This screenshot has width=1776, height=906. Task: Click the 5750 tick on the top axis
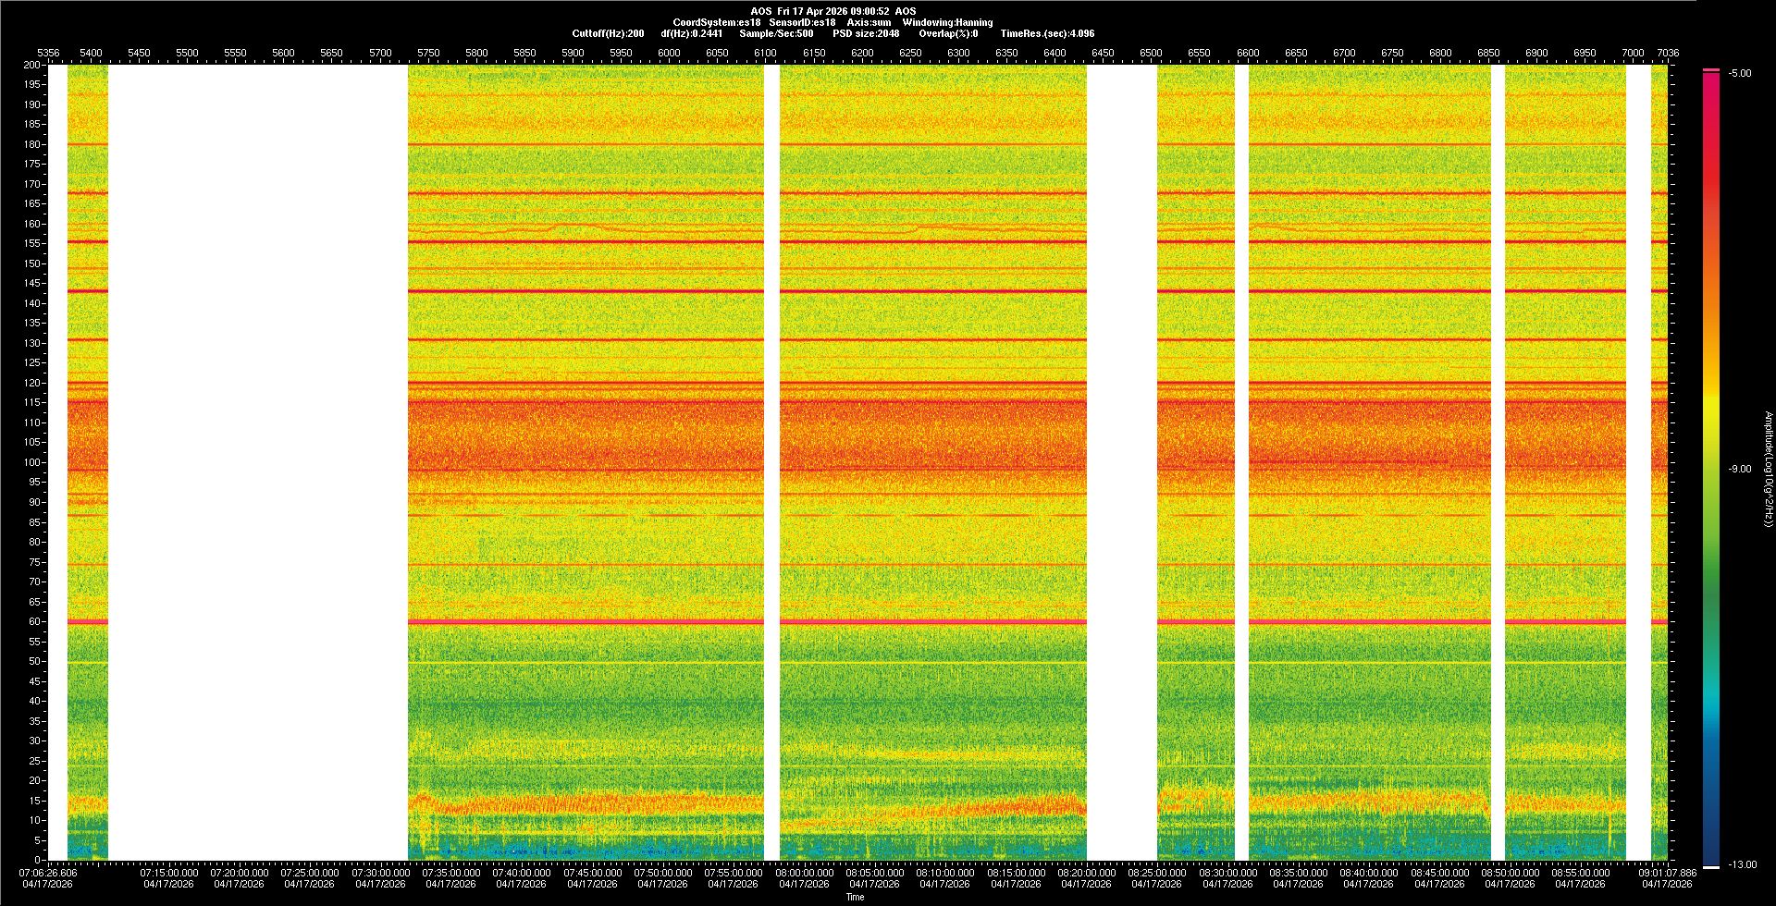click(x=428, y=53)
